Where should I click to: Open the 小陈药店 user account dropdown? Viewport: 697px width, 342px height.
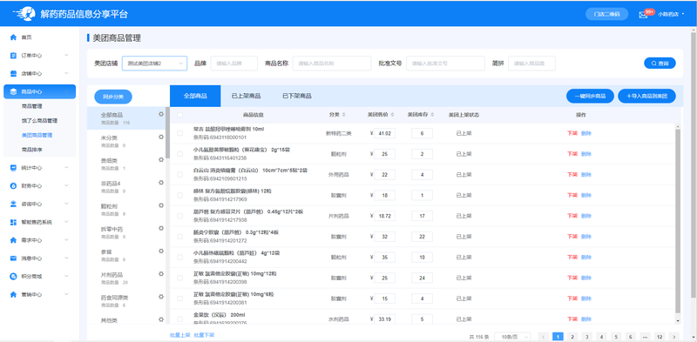[x=671, y=14]
